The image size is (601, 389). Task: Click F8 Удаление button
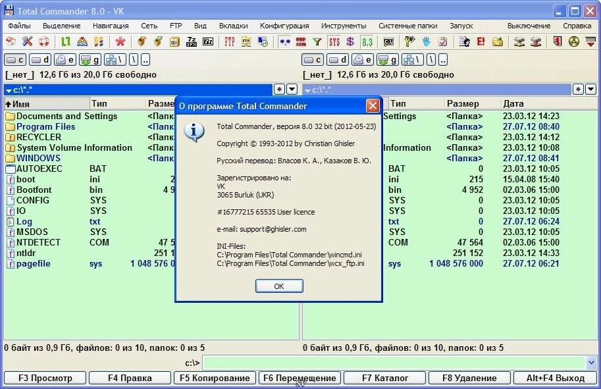pyautogui.click(x=469, y=378)
